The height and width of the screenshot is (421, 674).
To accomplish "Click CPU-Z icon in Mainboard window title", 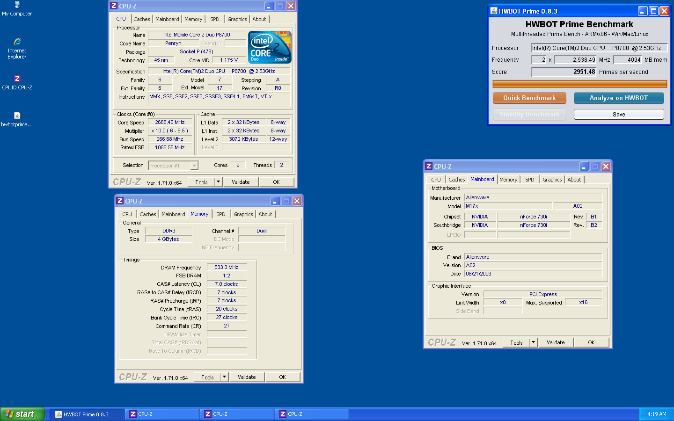I will pyautogui.click(x=428, y=166).
